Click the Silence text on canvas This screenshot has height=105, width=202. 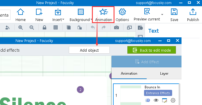[33, 101]
